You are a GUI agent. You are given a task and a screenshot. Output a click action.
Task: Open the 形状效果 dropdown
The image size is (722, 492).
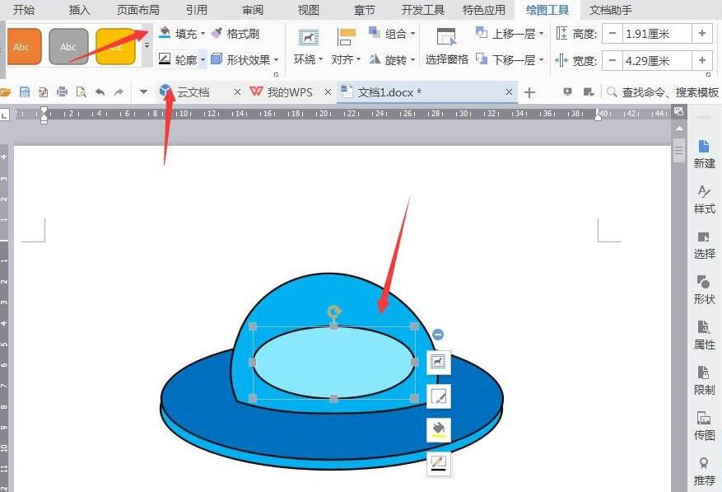[x=245, y=60]
